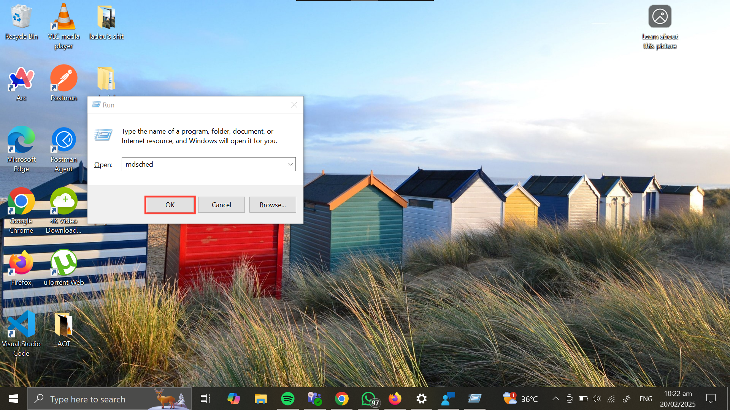Expand the Open combo box dropdown arrow
Image resolution: width=730 pixels, height=410 pixels.
coord(290,164)
